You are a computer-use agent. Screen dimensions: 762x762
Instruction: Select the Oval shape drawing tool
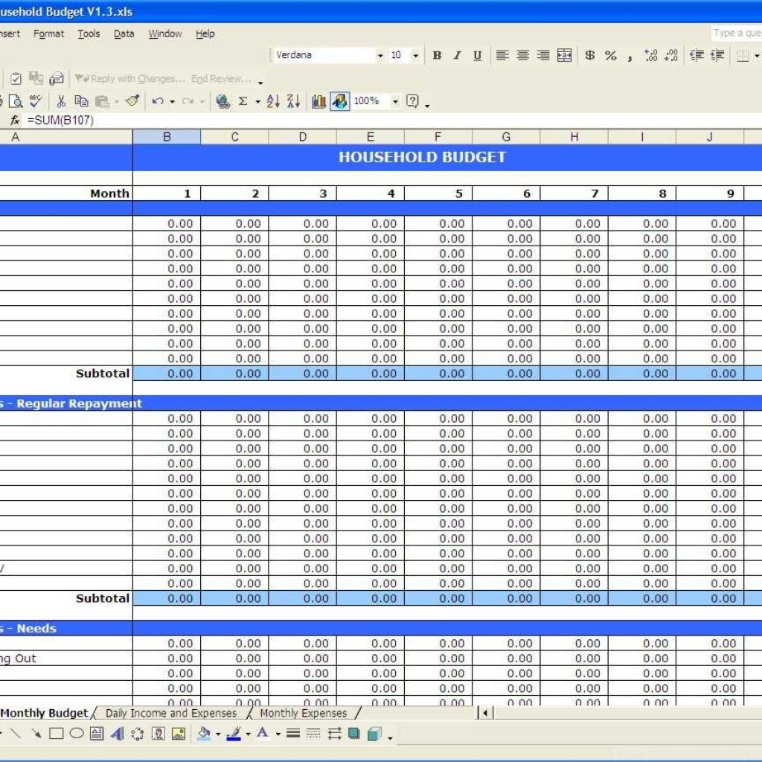point(77,734)
